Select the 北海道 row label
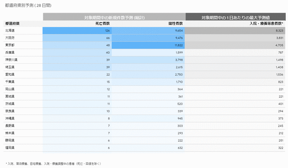This screenshot has height=168, width=288. 10,31
